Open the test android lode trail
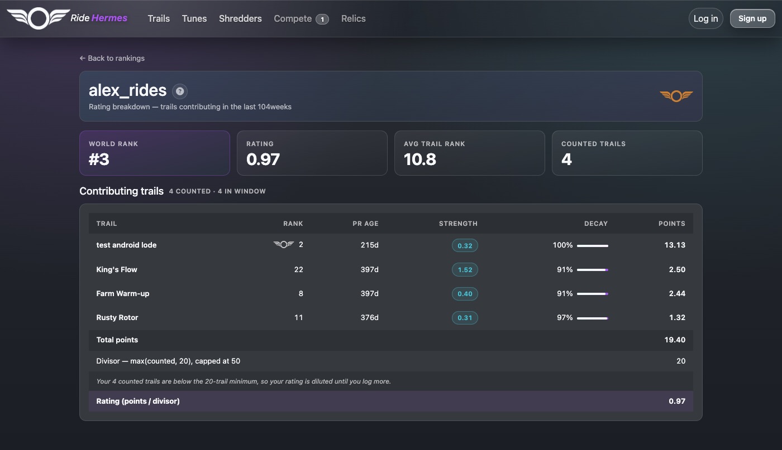 pyautogui.click(x=126, y=245)
